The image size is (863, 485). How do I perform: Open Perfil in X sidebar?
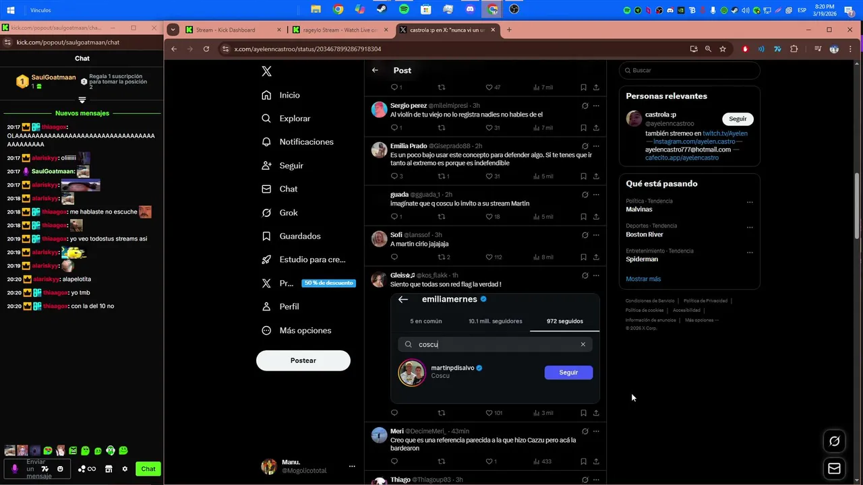tap(280, 306)
